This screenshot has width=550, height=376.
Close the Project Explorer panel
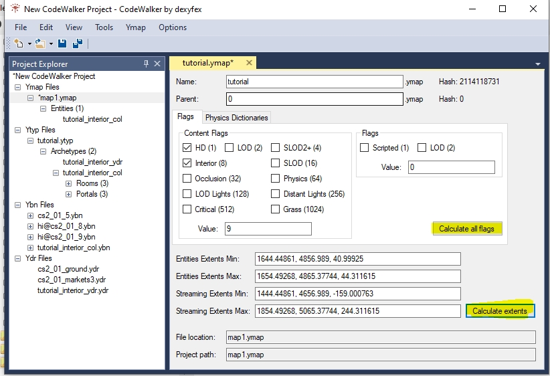(x=157, y=64)
